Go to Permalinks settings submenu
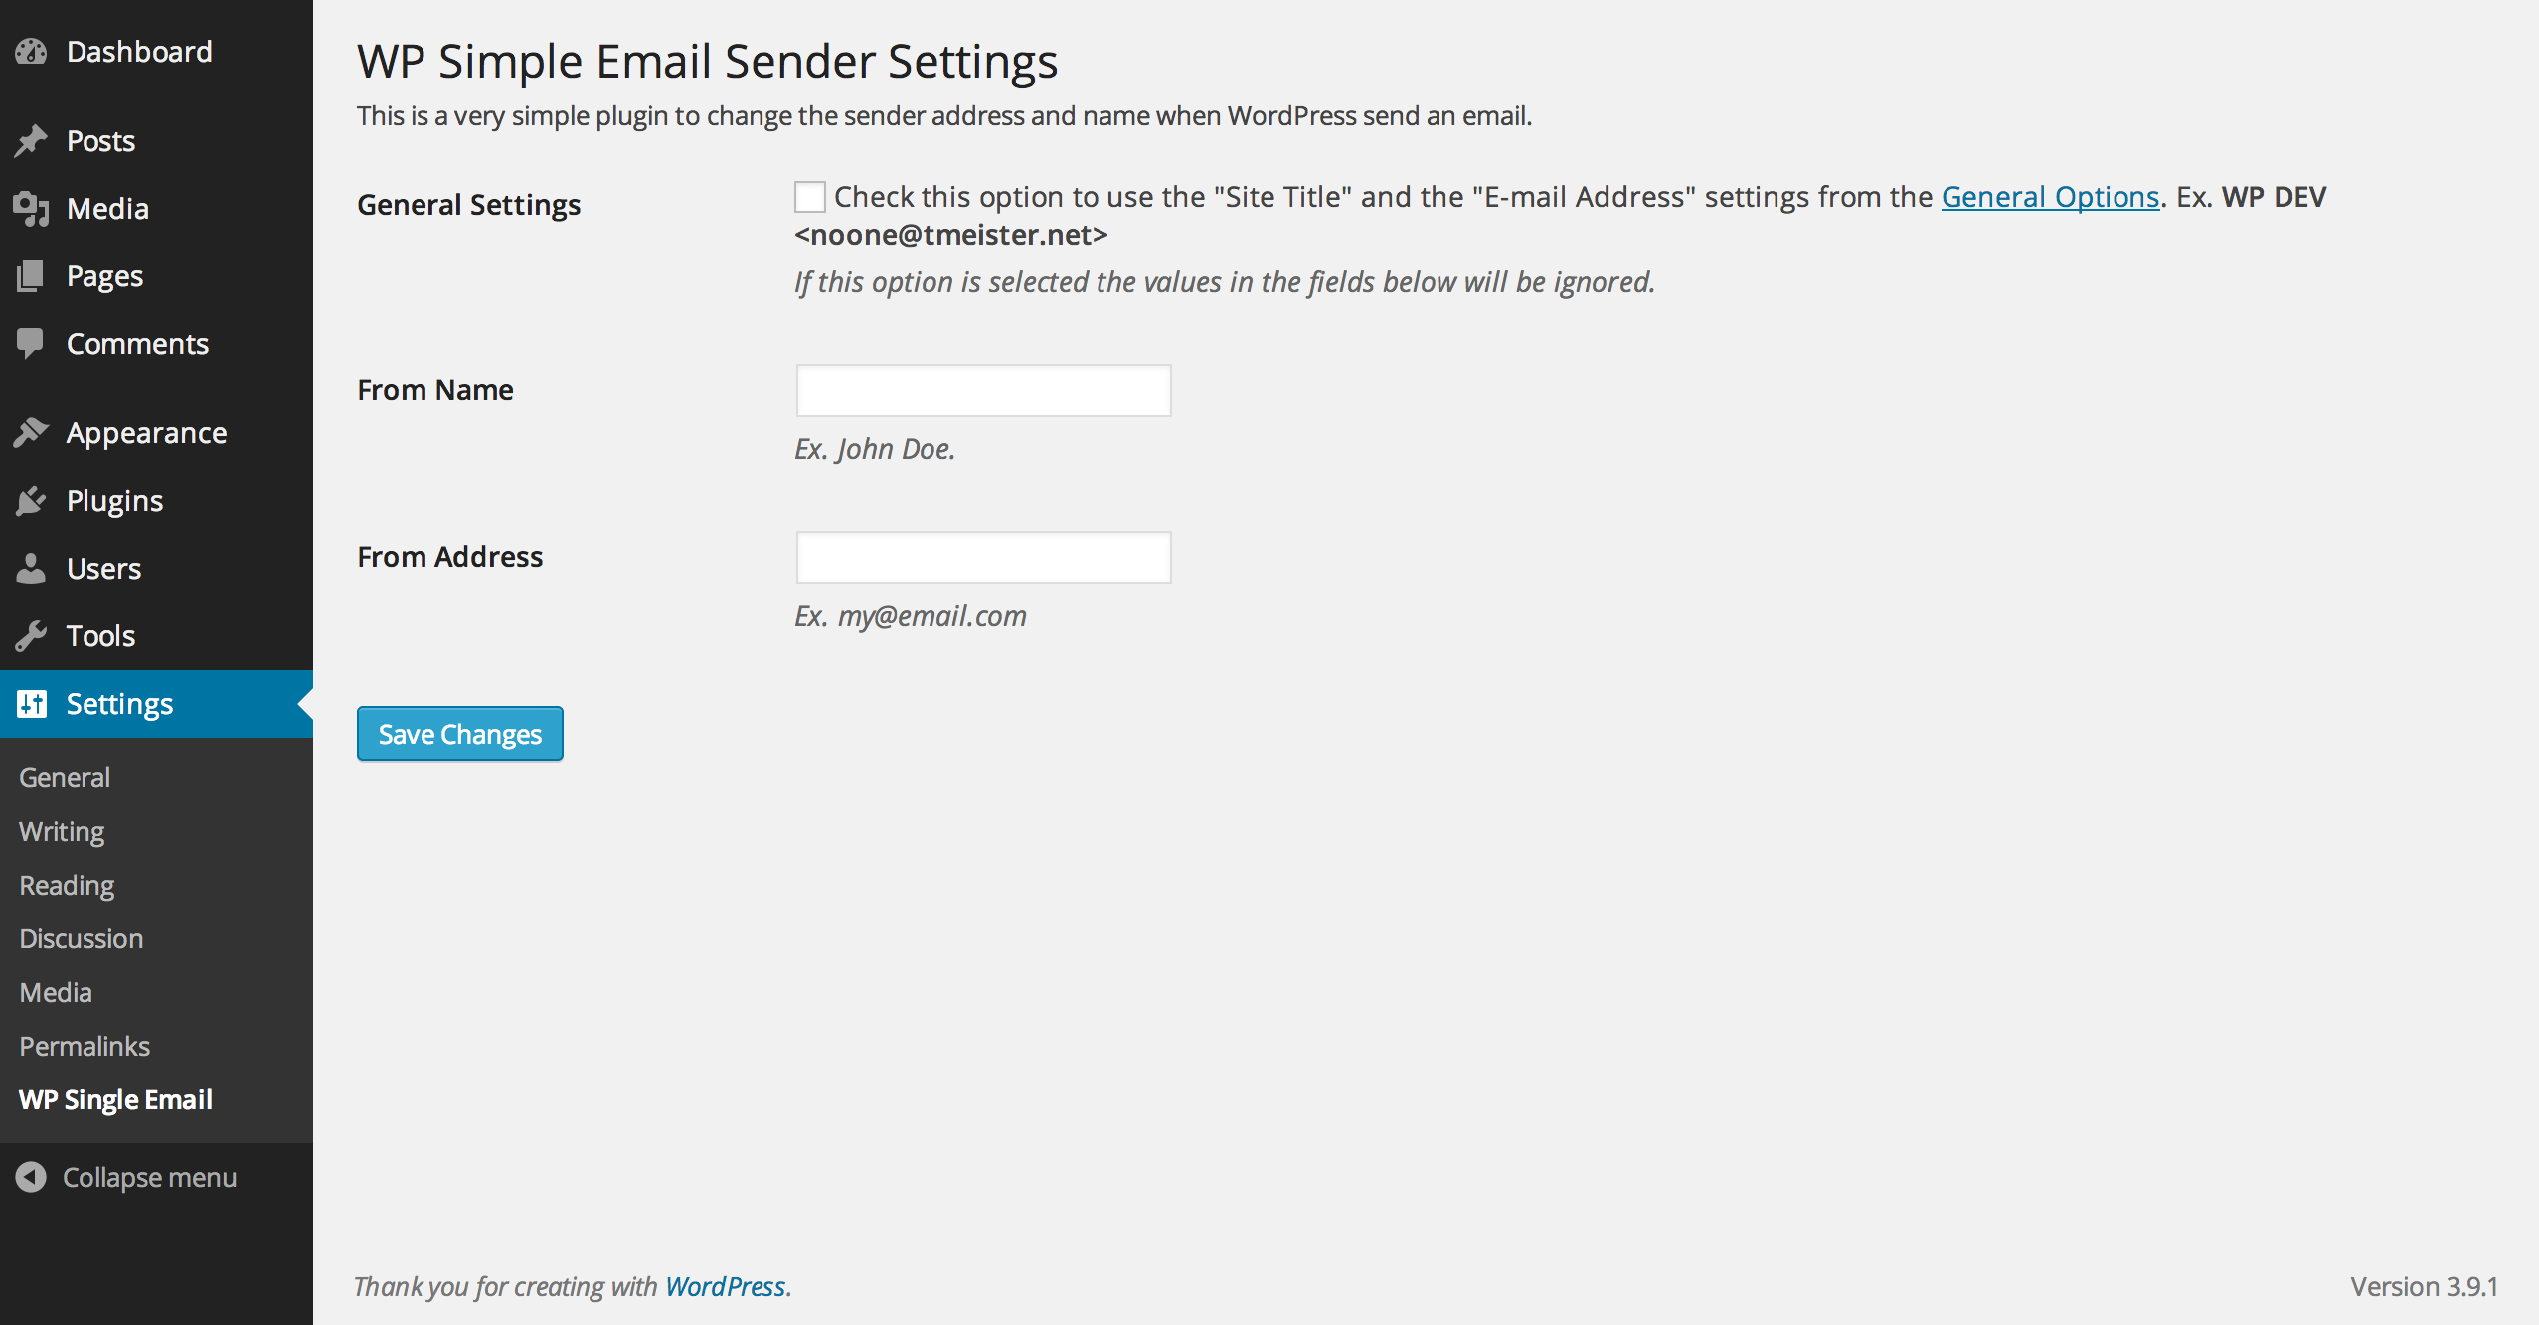 [85, 1046]
